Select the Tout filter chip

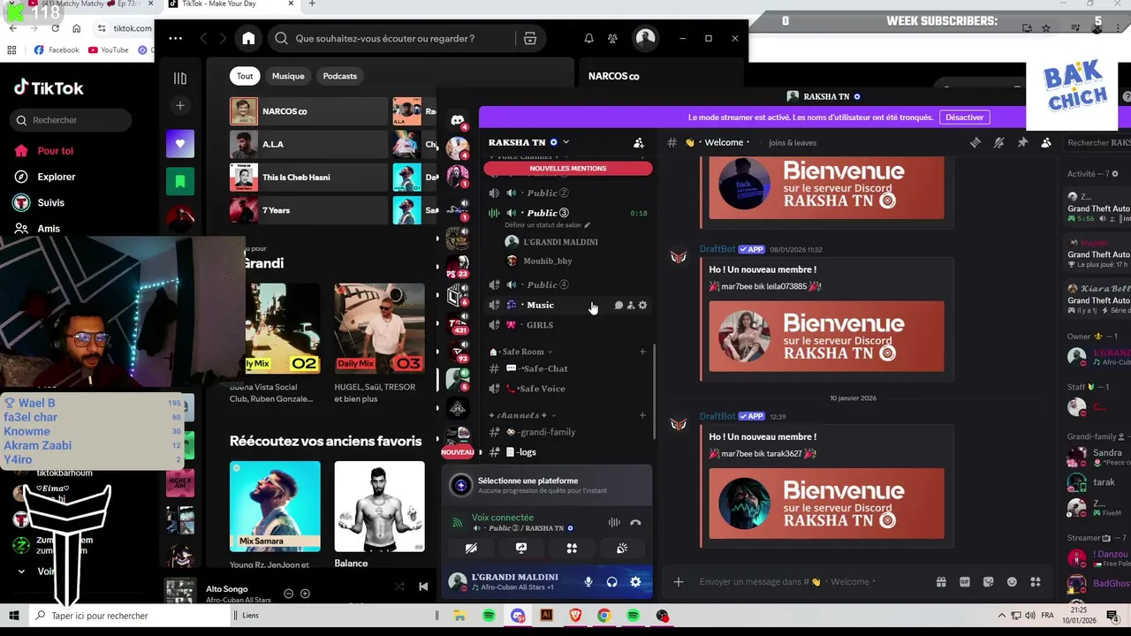[245, 76]
